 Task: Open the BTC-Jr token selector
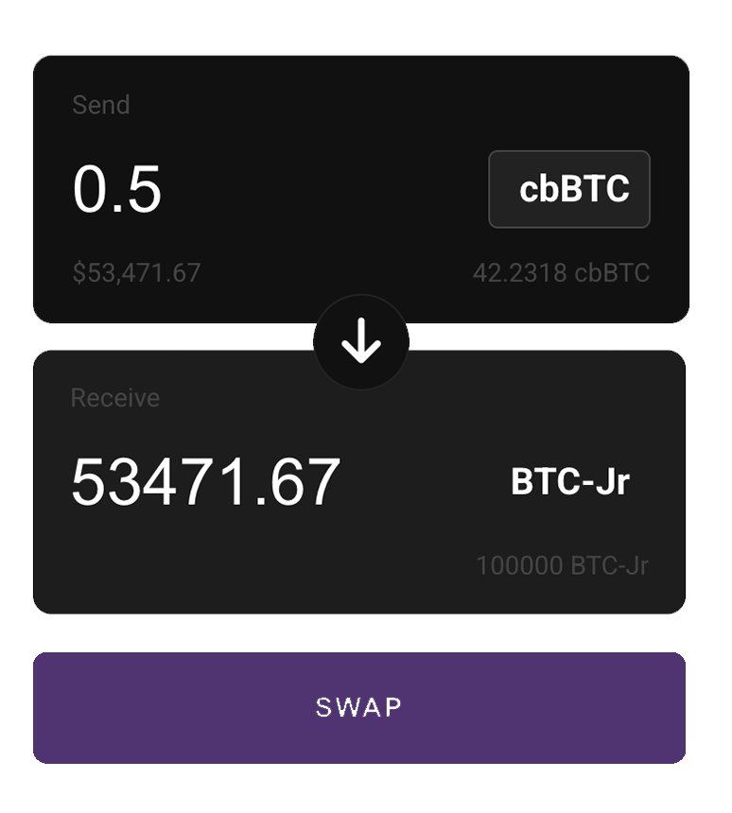(x=569, y=482)
